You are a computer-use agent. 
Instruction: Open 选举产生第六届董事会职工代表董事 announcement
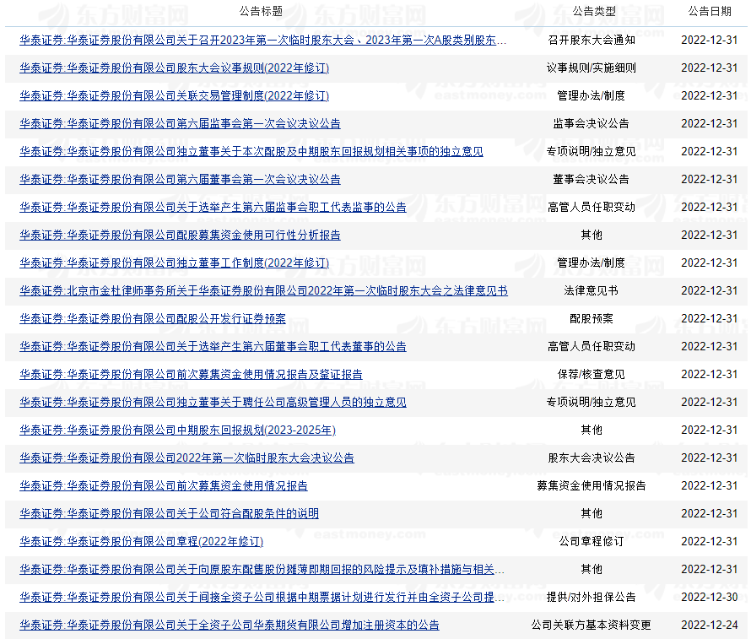213,346
